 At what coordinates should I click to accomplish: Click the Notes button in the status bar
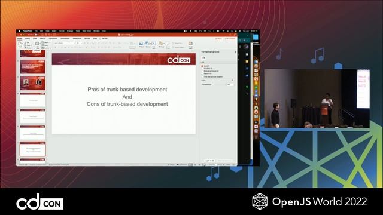(172, 165)
